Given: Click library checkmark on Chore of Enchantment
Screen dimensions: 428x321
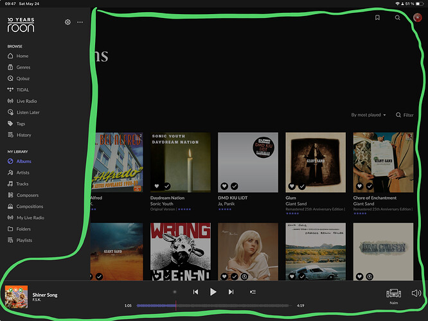Looking at the screenshot, I should (370, 186).
